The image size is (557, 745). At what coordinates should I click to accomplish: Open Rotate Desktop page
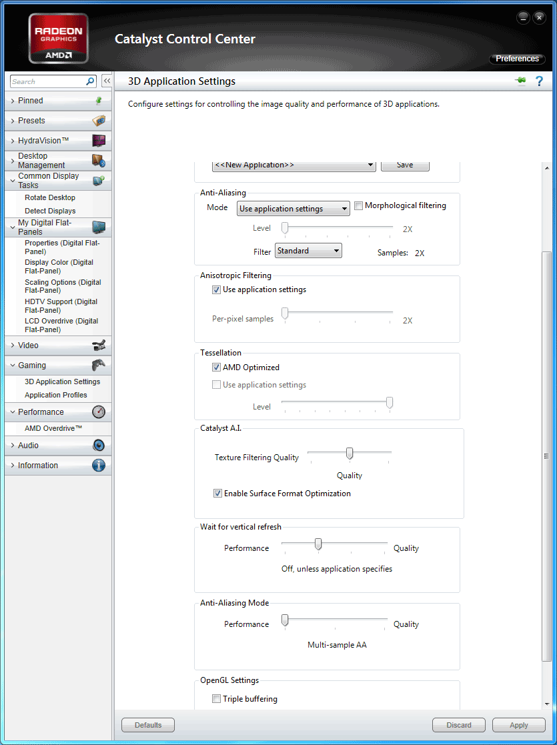[x=50, y=197]
